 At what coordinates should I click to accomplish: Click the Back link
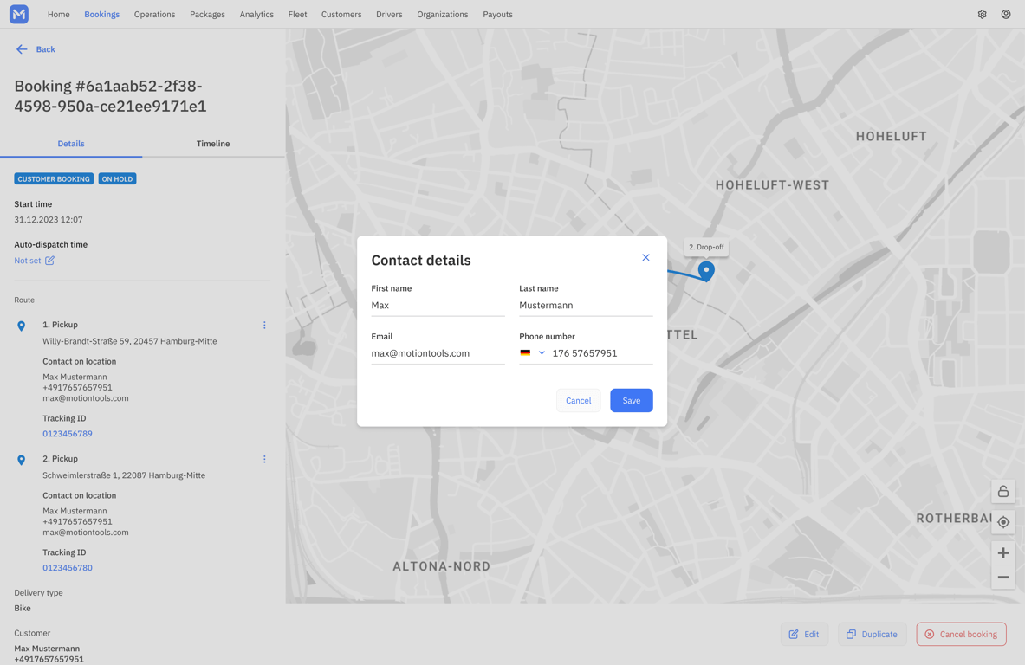tap(45, 49)
